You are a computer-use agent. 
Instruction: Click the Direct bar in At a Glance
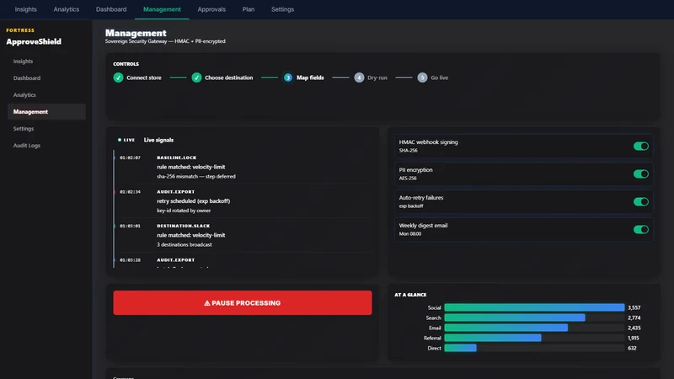point(460,348)
